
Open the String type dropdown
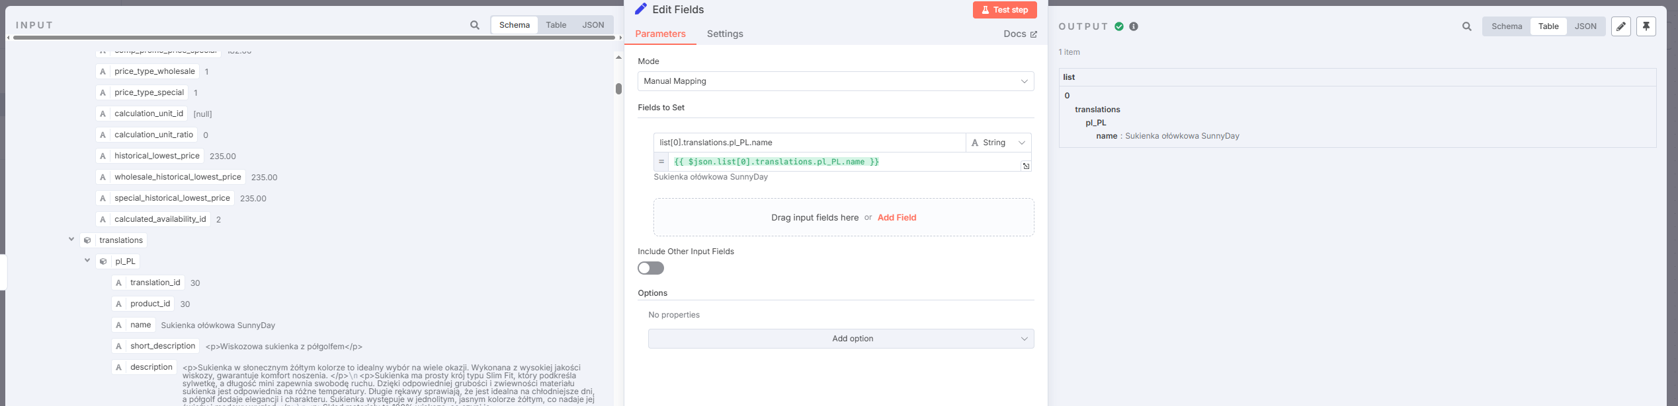pyautogui.click(x=999, y=143)
